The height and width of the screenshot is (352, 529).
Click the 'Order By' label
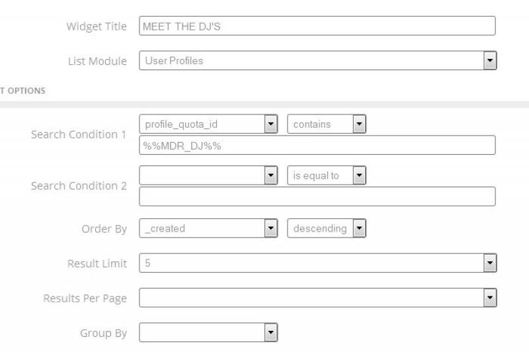(104, 229)
